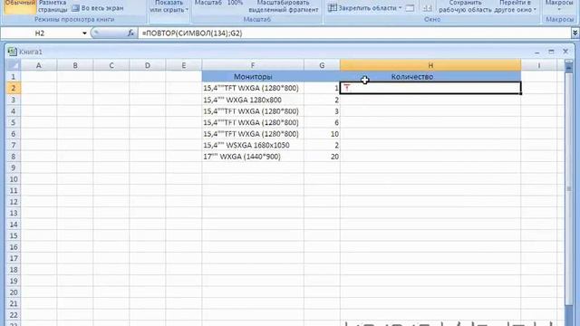Click Масштабировать выделенный фрагмент
The image size is (580, 326).
[x=283, y=6]
